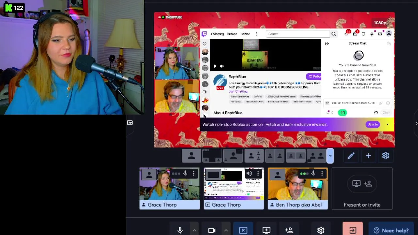
Task: Toggle Grace Thorp camera tile microphone
Action: coord(185,173)
